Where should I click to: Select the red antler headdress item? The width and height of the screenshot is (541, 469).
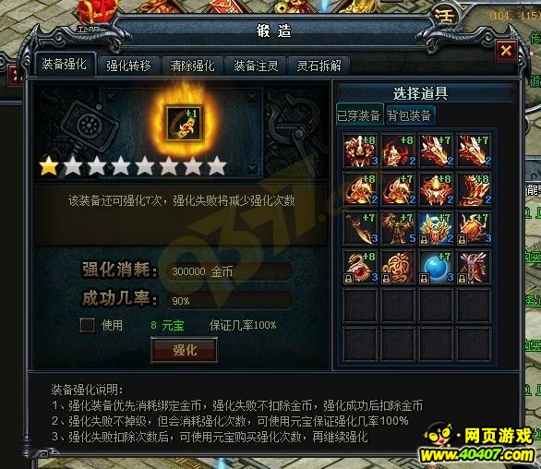[x=474, y=267]
